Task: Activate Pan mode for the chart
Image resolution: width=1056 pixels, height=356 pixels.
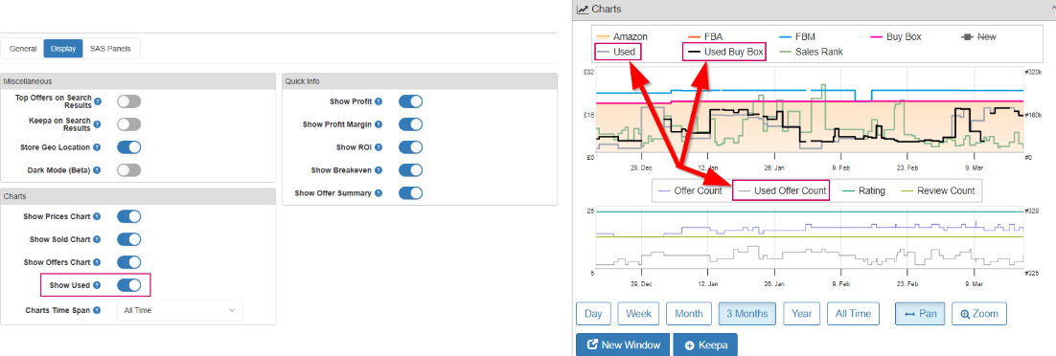Action: (920, 314)
